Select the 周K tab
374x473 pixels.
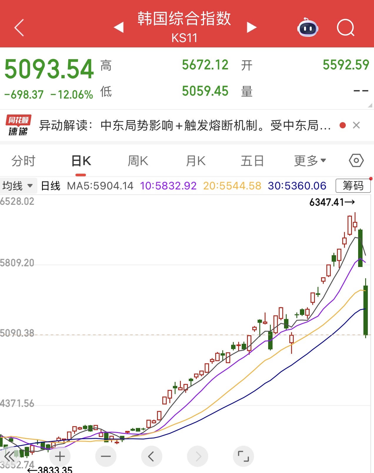click(138, 161)
